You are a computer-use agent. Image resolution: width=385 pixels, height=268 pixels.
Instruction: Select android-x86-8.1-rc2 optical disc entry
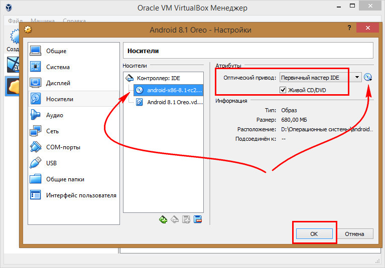point(169,90)
